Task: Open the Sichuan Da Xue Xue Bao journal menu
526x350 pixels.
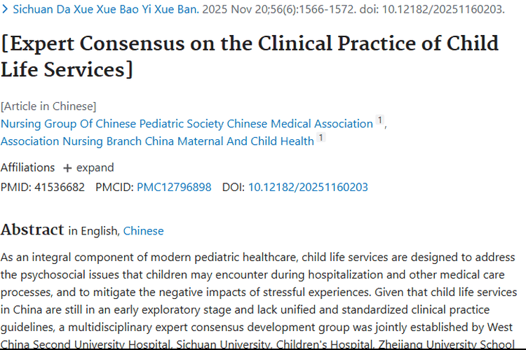Action: pyautogui.click(x=105, y=9)
